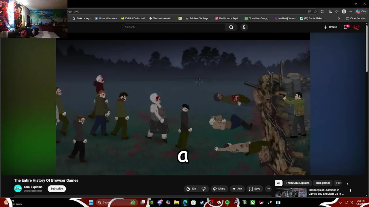Start voice search with the microphone icon
Screen dimensions: 369x207
[x=244, y=27]
